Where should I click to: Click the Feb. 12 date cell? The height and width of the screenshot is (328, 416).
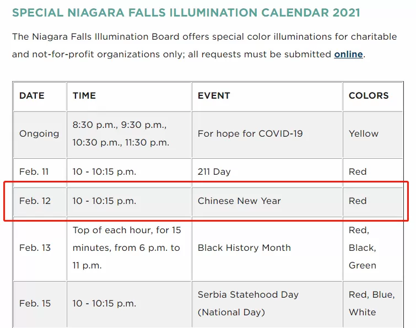[x=40, y=202]
